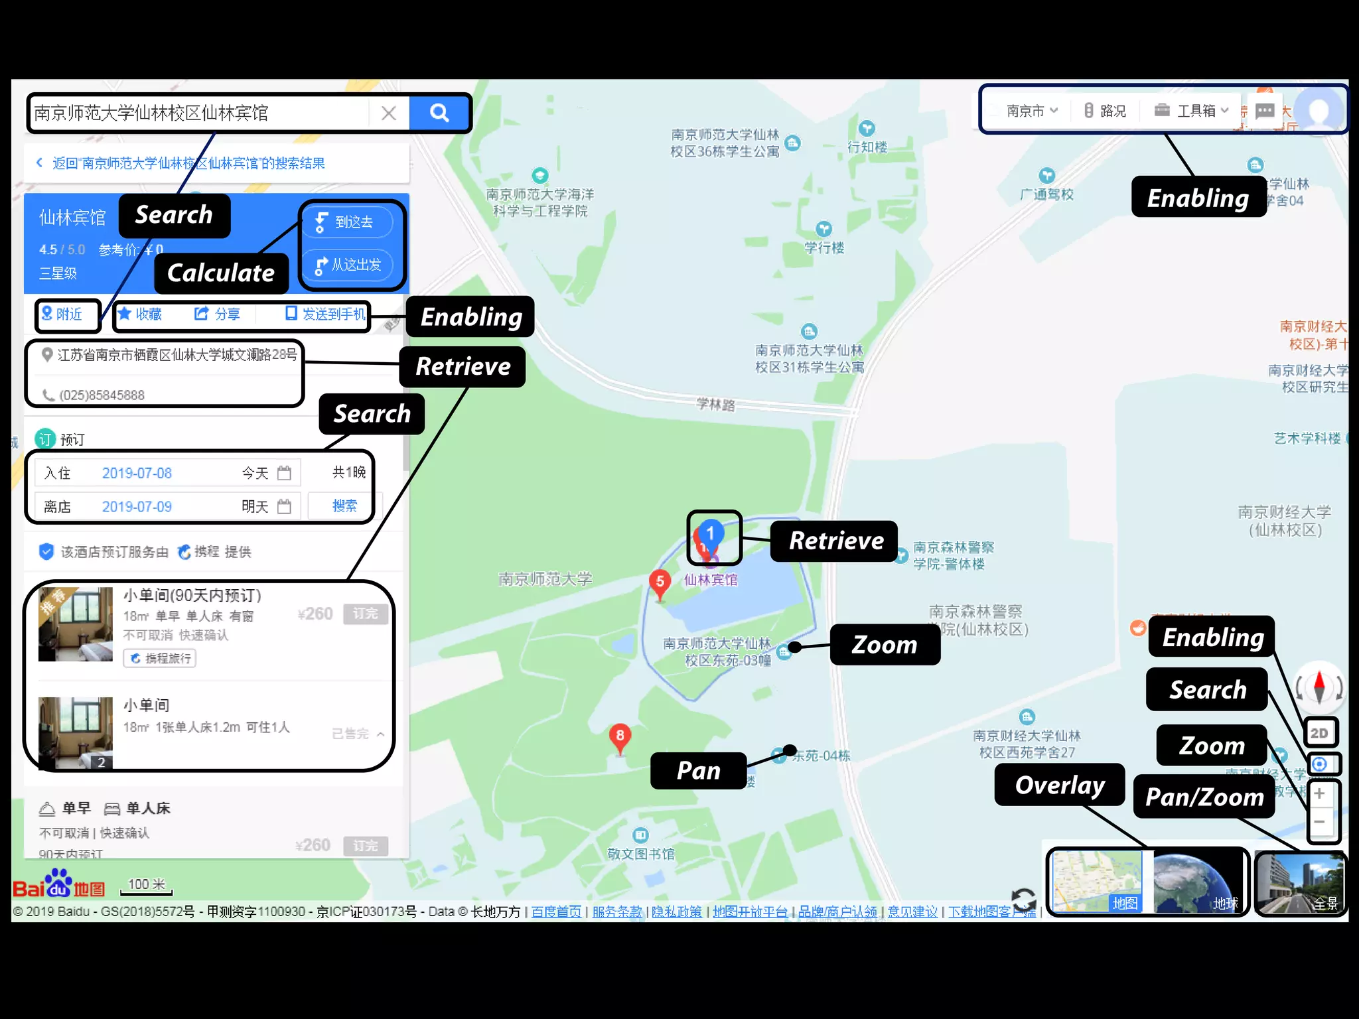
Task: Zoom out with the minus button
Action: pos(1319,822)
